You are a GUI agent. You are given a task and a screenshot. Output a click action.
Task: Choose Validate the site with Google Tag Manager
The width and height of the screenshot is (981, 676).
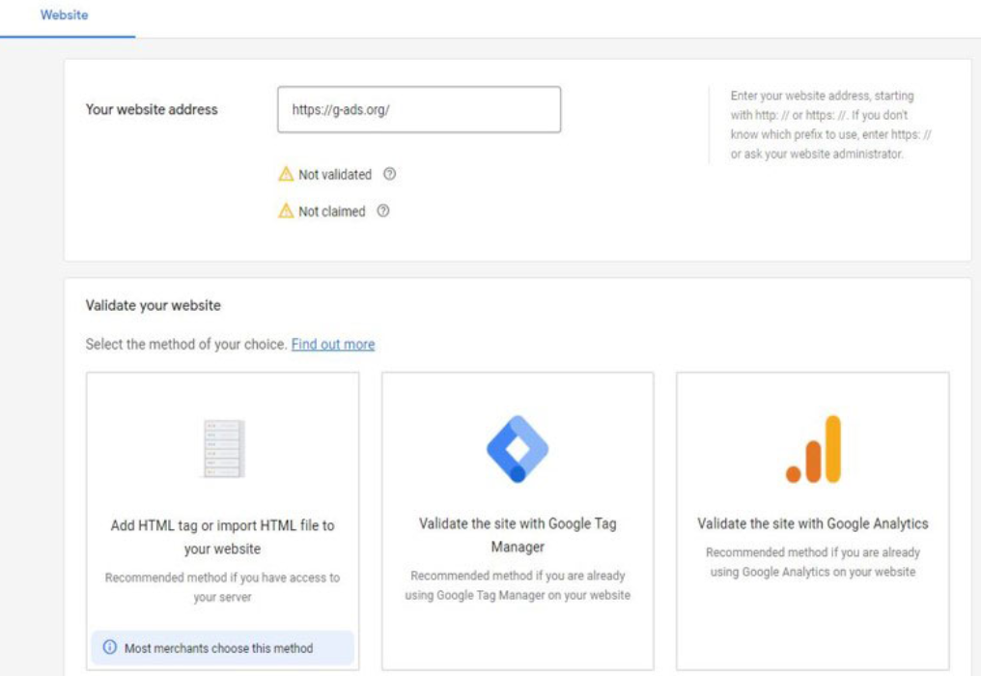(518, 535)
